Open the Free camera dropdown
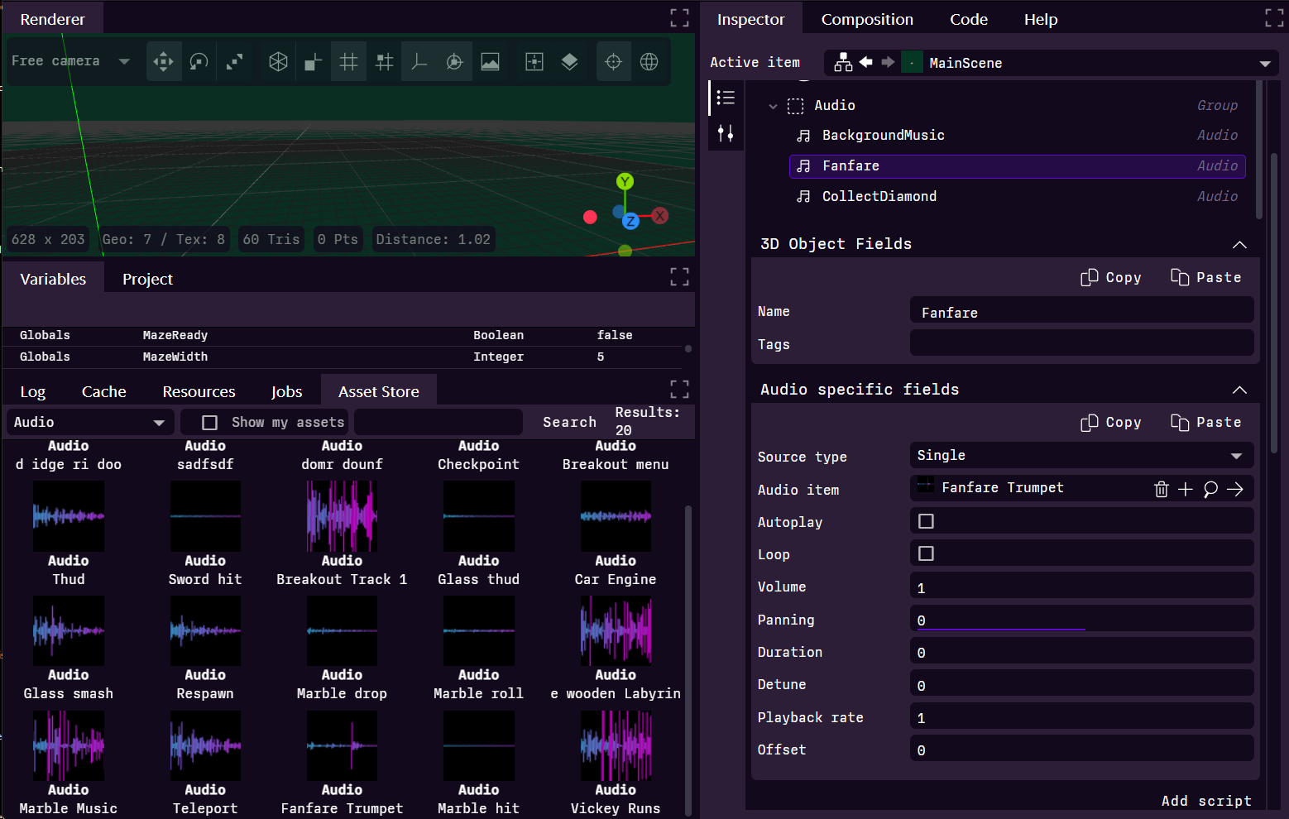This screenshot has height=819, width=1289. click(124, 60)
